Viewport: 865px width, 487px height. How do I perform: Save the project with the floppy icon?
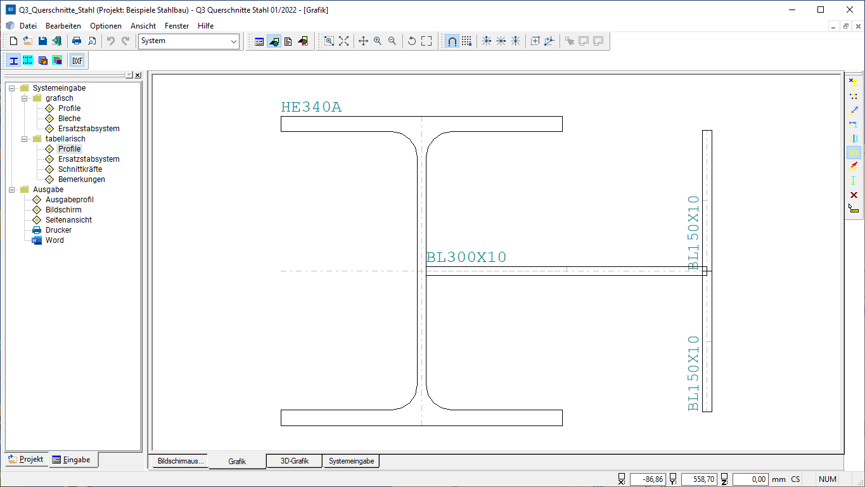(x=42, y=41)
